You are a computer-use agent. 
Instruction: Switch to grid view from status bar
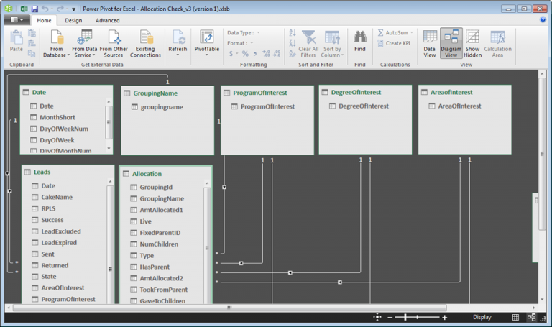[515, 317]
